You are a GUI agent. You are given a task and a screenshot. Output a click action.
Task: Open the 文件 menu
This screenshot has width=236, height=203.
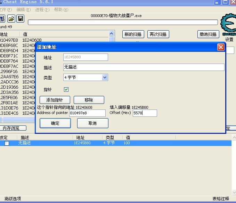click(6, 10)
